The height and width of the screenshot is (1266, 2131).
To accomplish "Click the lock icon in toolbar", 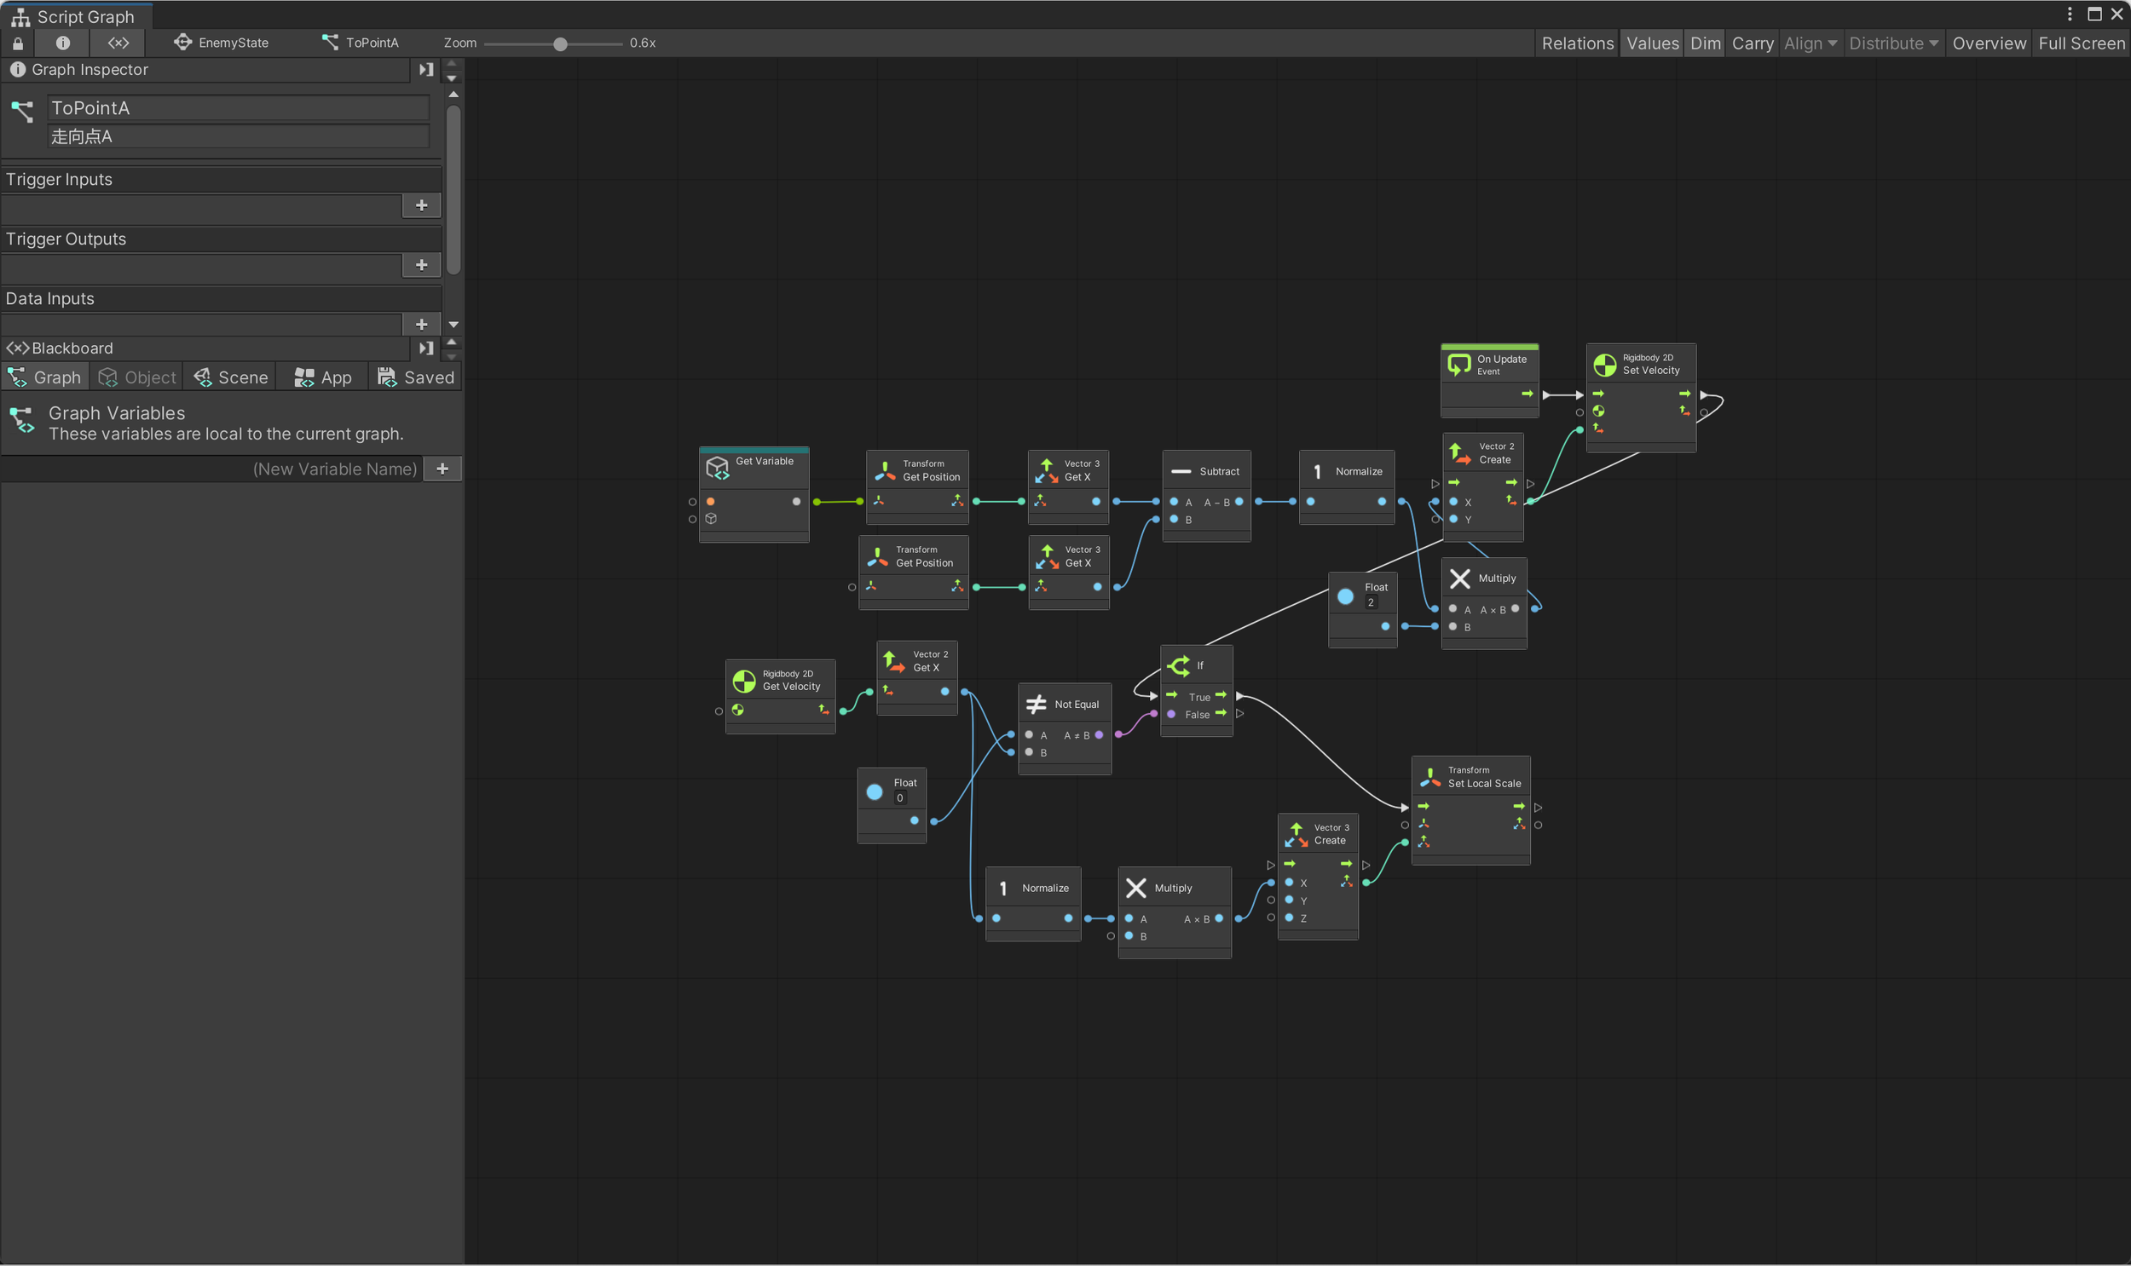I will point(18,43).
